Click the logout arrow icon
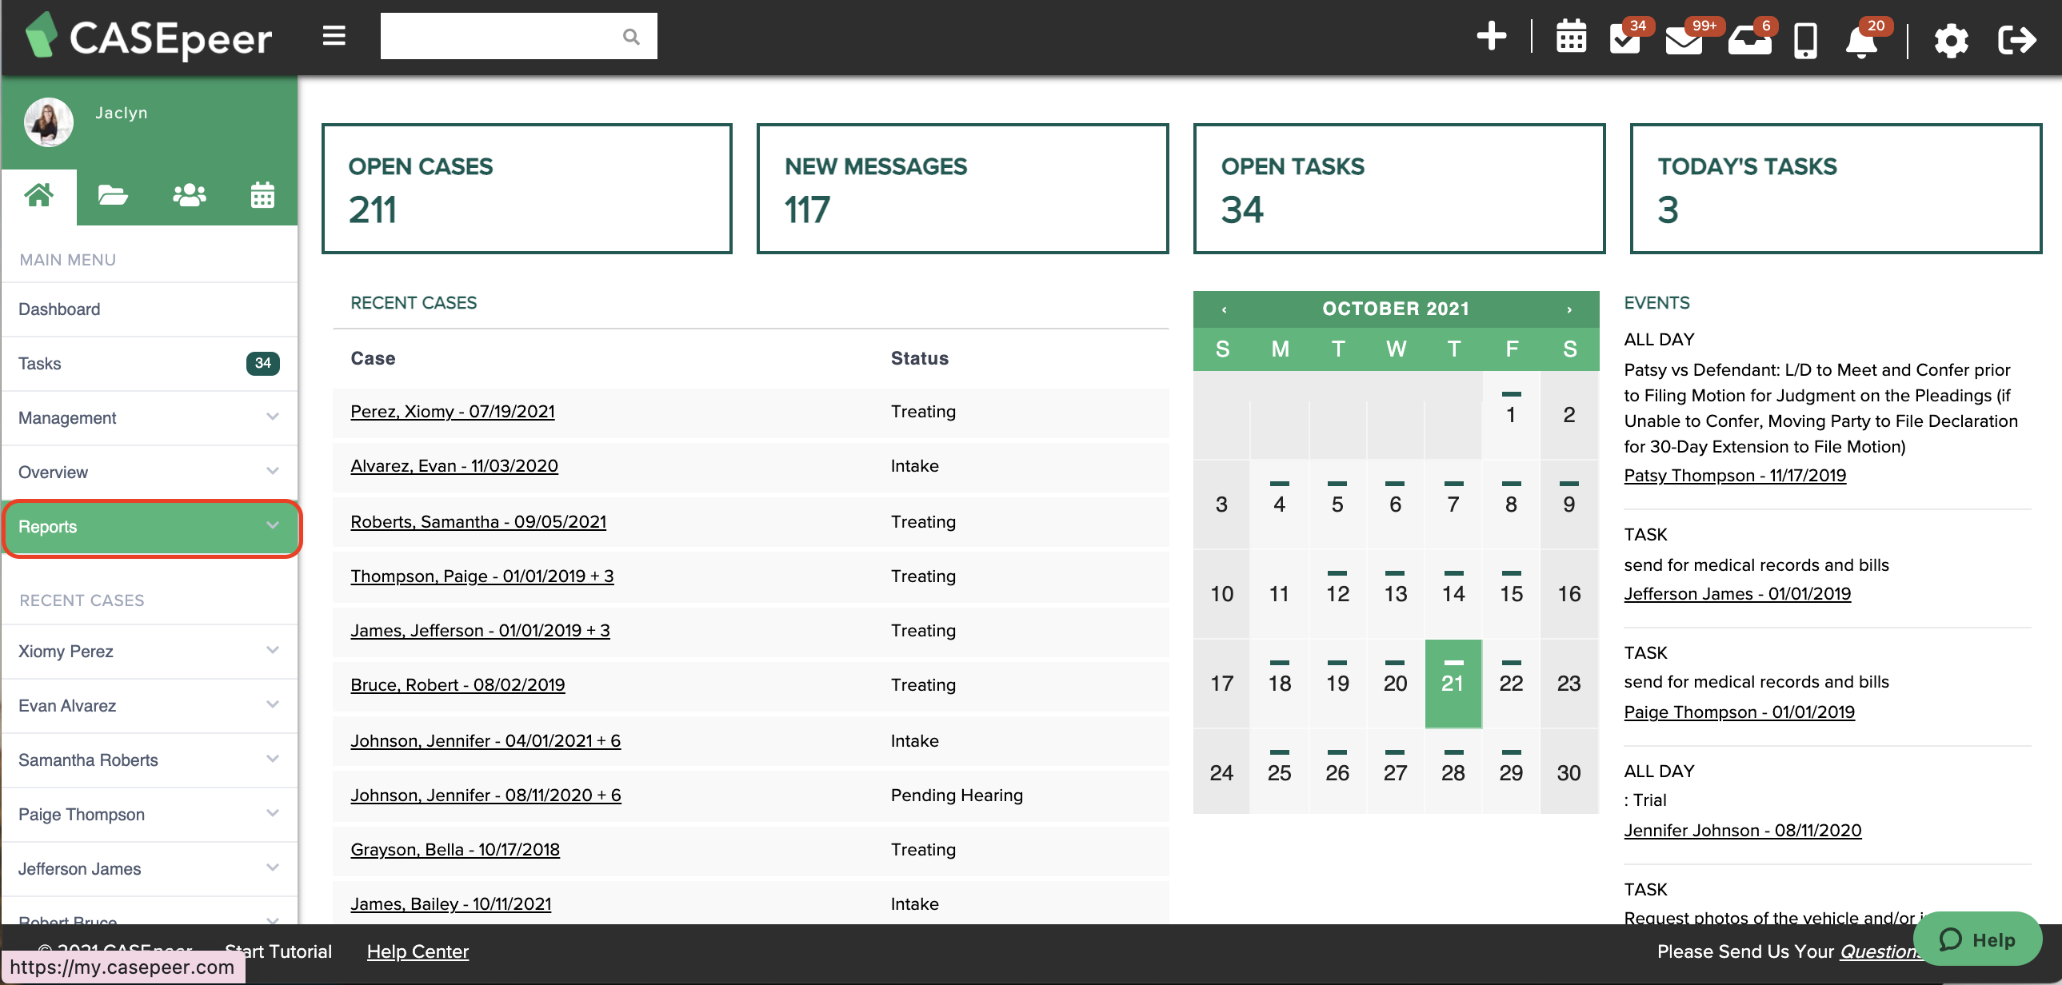 (2016, 40)
